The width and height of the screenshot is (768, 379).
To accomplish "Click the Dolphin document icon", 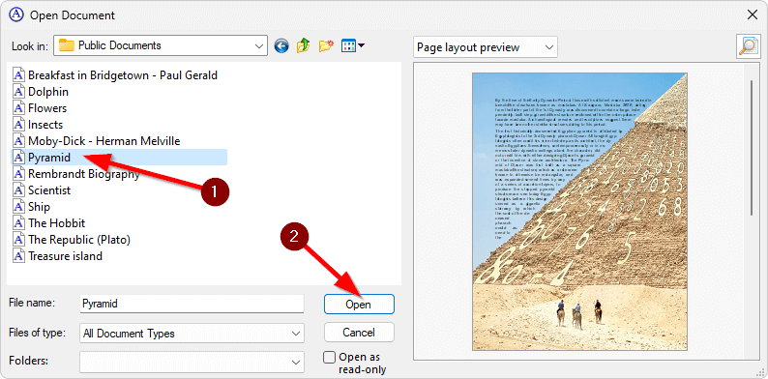I will coord(18,92).
